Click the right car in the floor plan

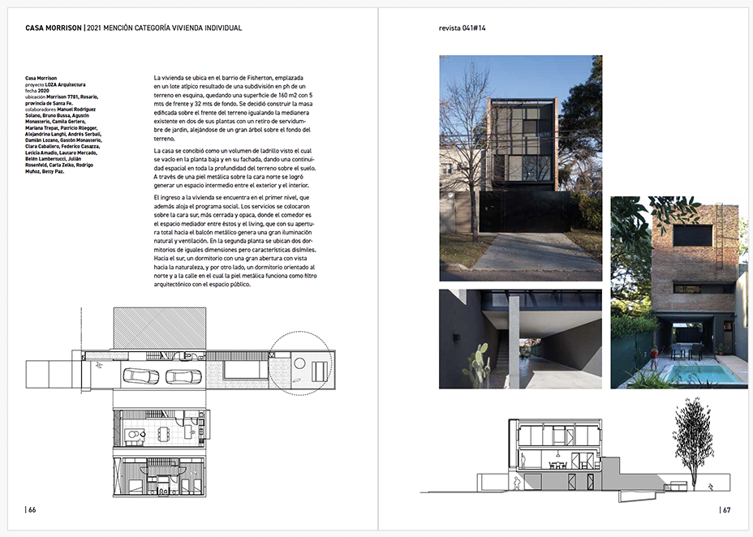pos(183,376)
